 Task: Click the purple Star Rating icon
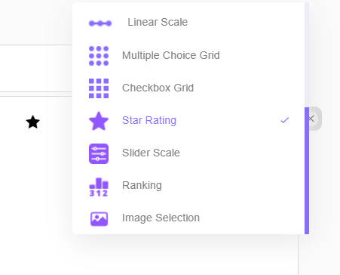99,121
